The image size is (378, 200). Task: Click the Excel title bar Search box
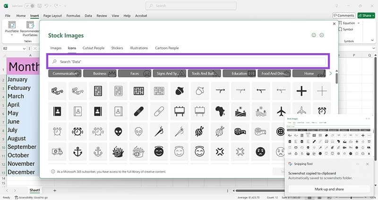pos(191,6)
